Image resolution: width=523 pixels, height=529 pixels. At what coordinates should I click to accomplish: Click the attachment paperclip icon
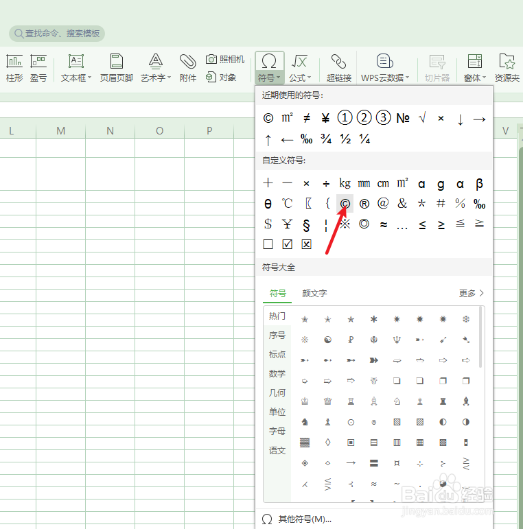click(x=187, y=61)
